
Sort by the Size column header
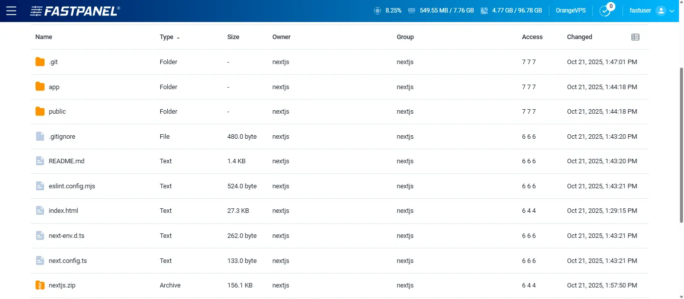[x=233, y=37]
